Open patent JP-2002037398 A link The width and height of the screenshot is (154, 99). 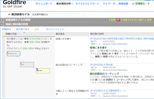(122, 39)
